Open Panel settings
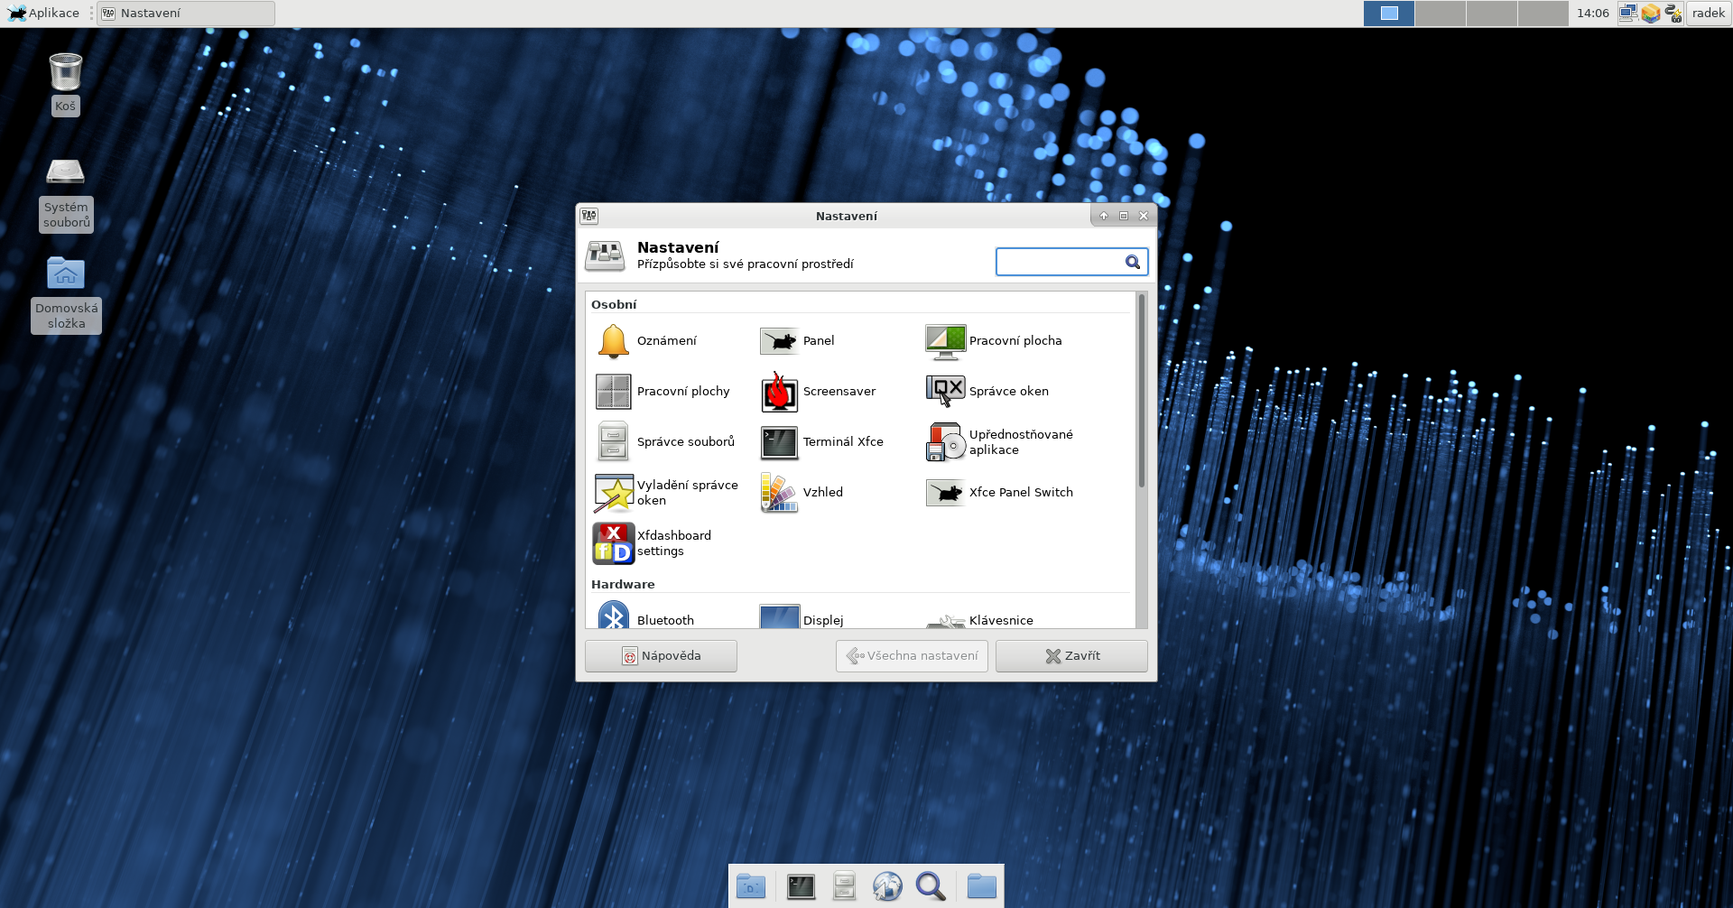 [798, 341]
